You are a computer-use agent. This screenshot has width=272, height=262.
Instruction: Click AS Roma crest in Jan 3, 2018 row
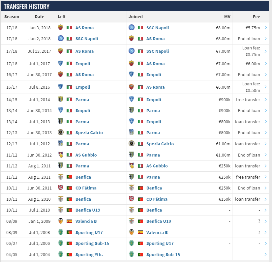click(60, 28)
